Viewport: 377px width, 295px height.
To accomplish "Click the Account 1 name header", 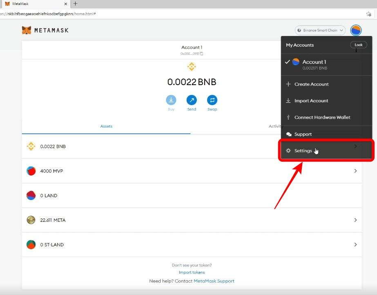I will [x=192, y=47].
